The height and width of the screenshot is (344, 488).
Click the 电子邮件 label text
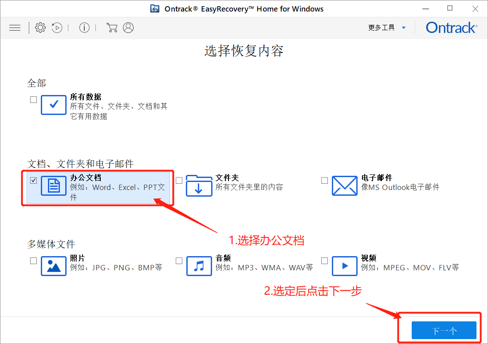[377, 178]
